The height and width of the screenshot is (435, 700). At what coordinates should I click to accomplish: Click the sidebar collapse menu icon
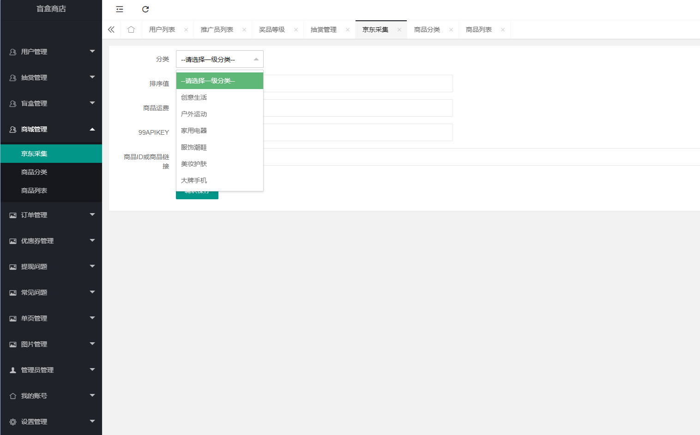(x=120, y=9)
